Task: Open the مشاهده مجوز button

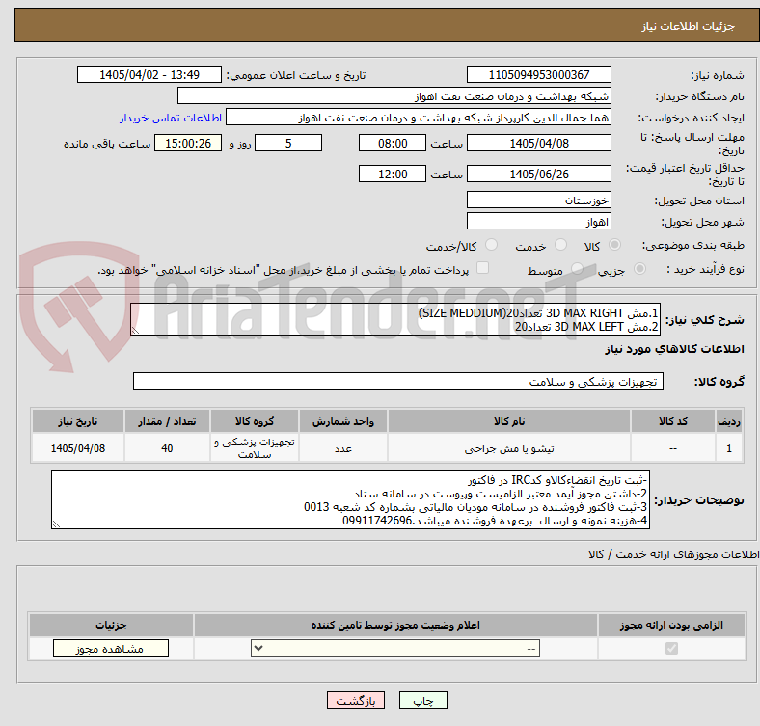Action: pyautogui.click(x=111, y=649)
